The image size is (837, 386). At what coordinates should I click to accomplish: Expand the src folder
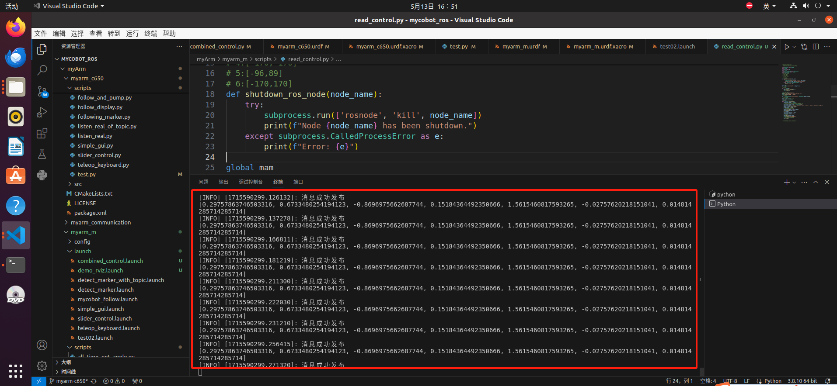click(121, 184)
